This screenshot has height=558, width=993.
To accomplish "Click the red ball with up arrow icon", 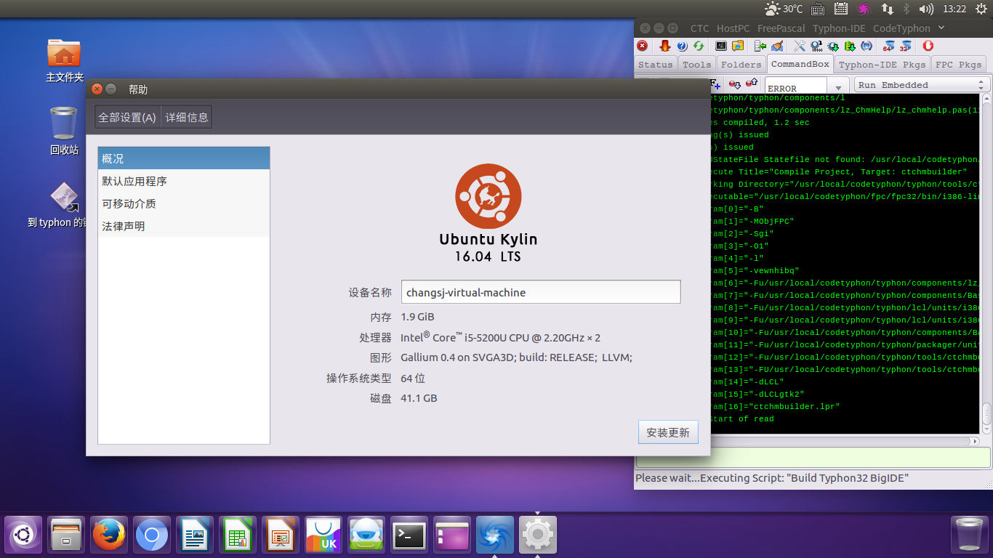I will coord(752,83).
